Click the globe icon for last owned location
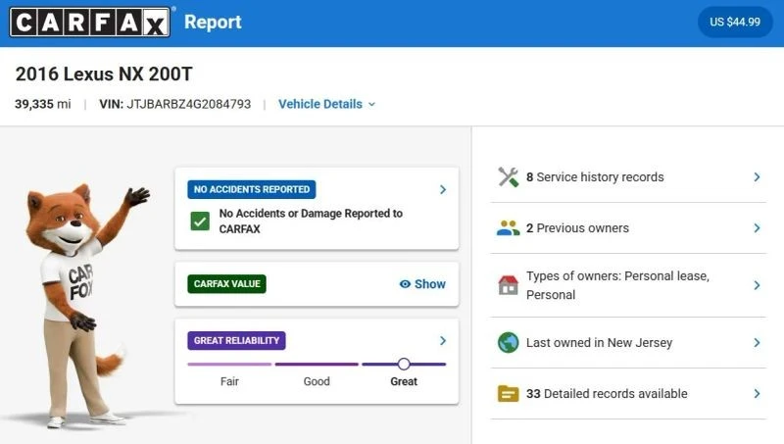Viewport: 784px width, 444px height. 509,342
